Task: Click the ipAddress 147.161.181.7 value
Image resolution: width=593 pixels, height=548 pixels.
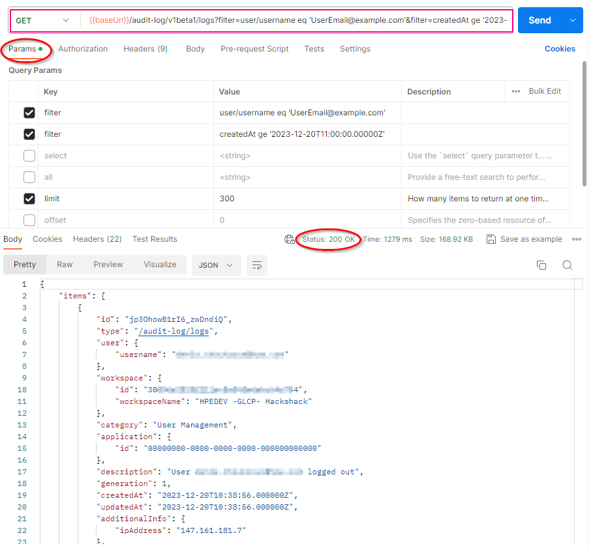Action: point(211,530)
